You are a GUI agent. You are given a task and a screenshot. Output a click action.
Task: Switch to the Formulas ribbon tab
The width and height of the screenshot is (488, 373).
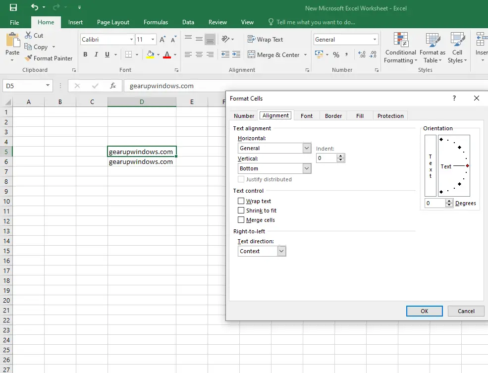pos(156,22)
